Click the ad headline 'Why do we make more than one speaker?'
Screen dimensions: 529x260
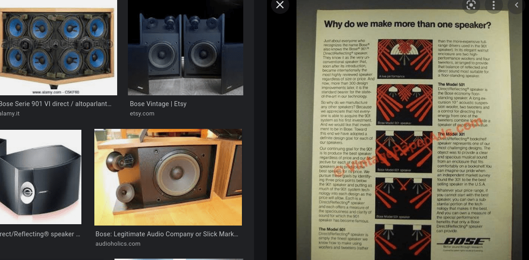click(407, 25)
